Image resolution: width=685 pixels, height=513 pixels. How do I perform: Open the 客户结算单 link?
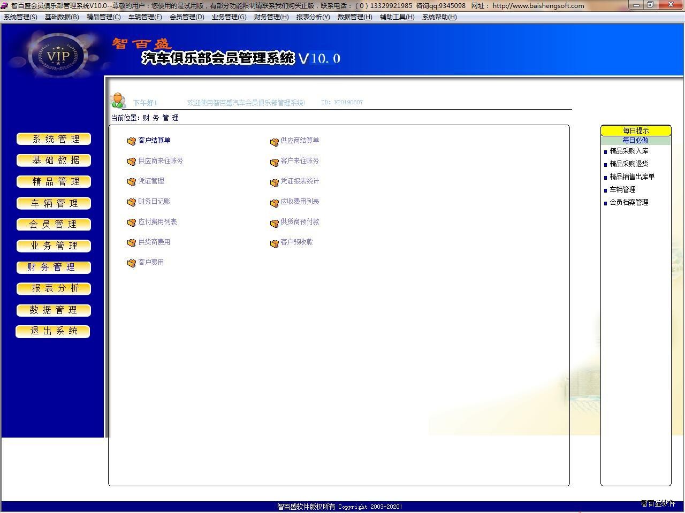click(154, 140)
